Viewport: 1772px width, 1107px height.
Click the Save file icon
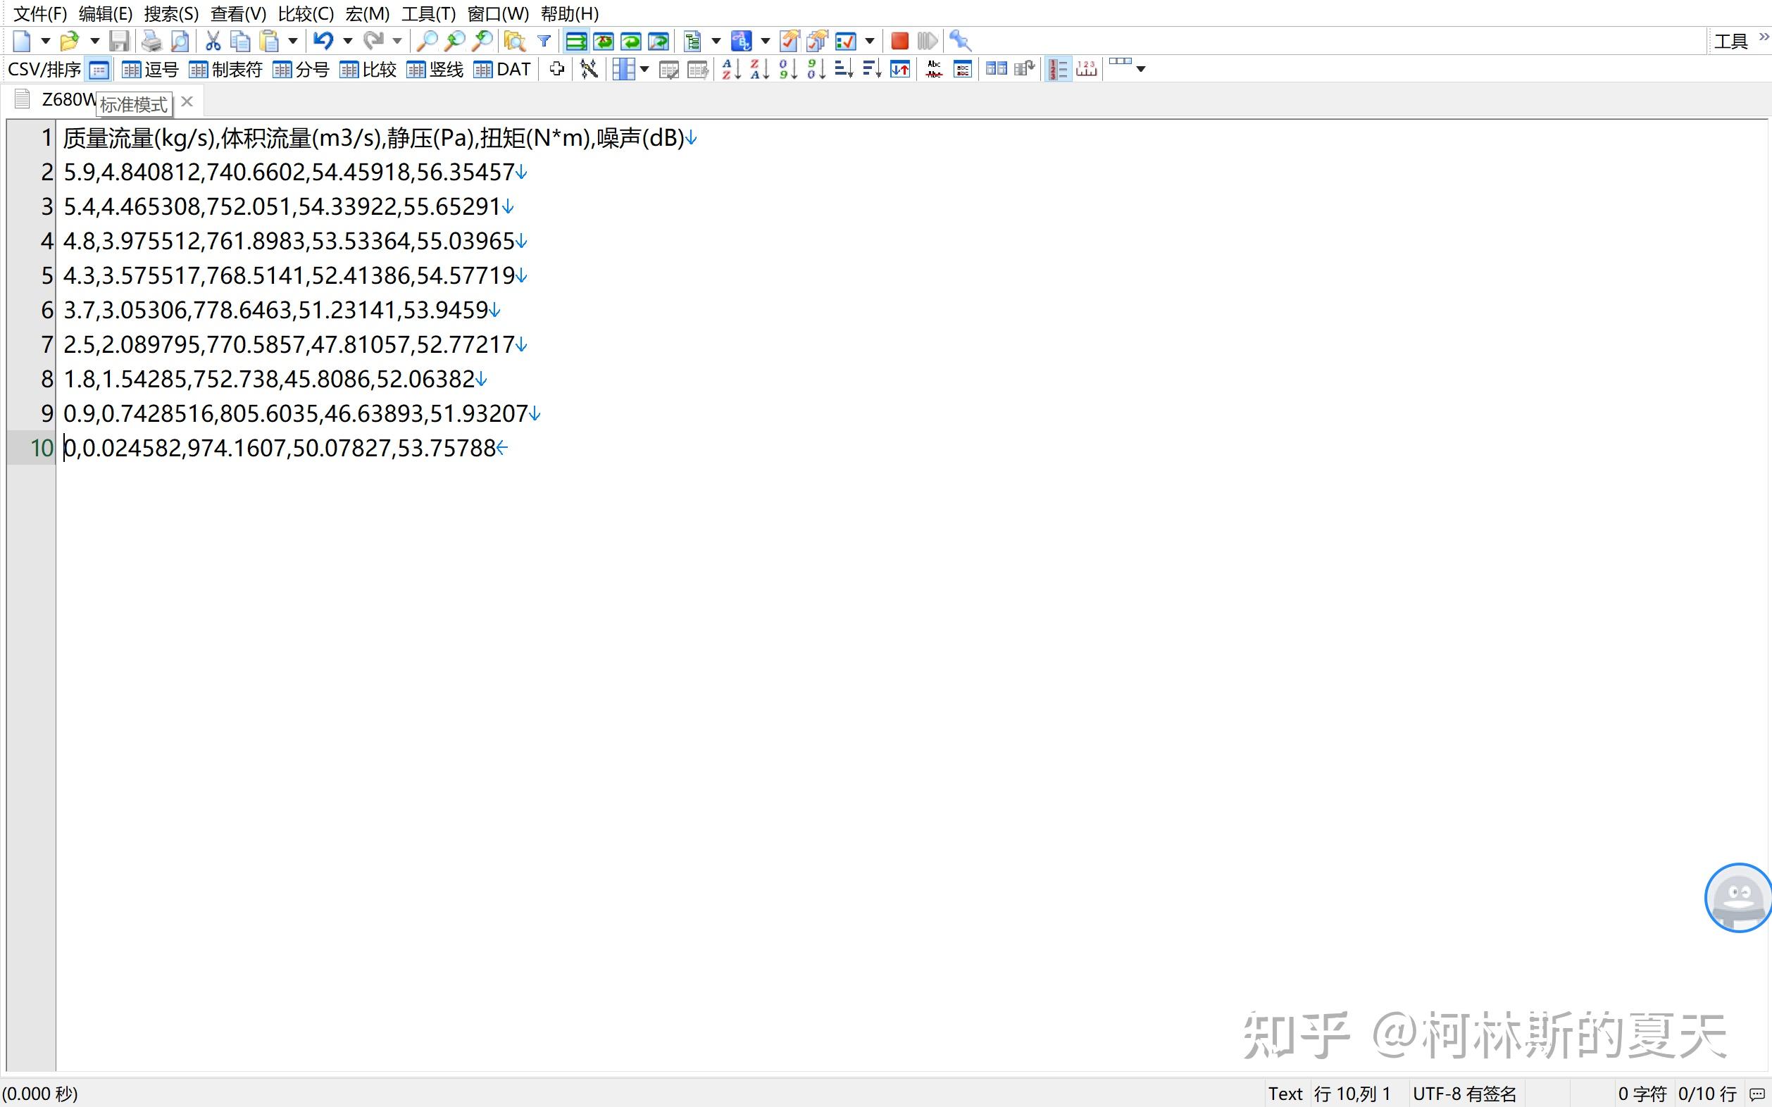coord(118,41)
